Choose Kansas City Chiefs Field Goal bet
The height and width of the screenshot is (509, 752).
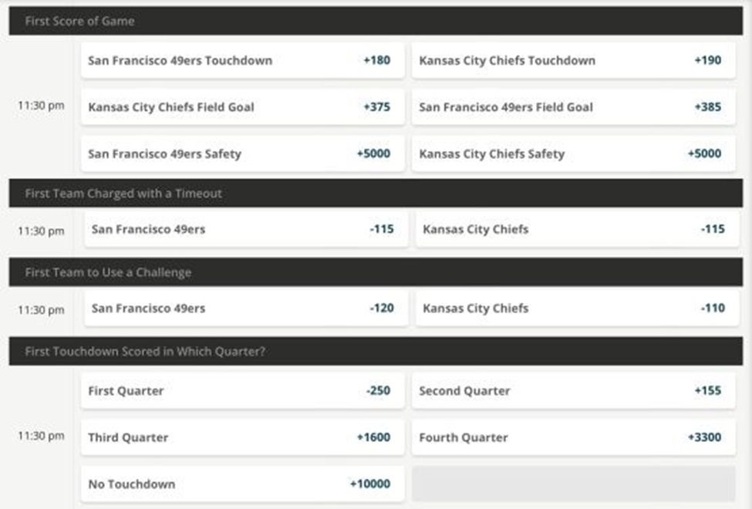coord(242,107)
